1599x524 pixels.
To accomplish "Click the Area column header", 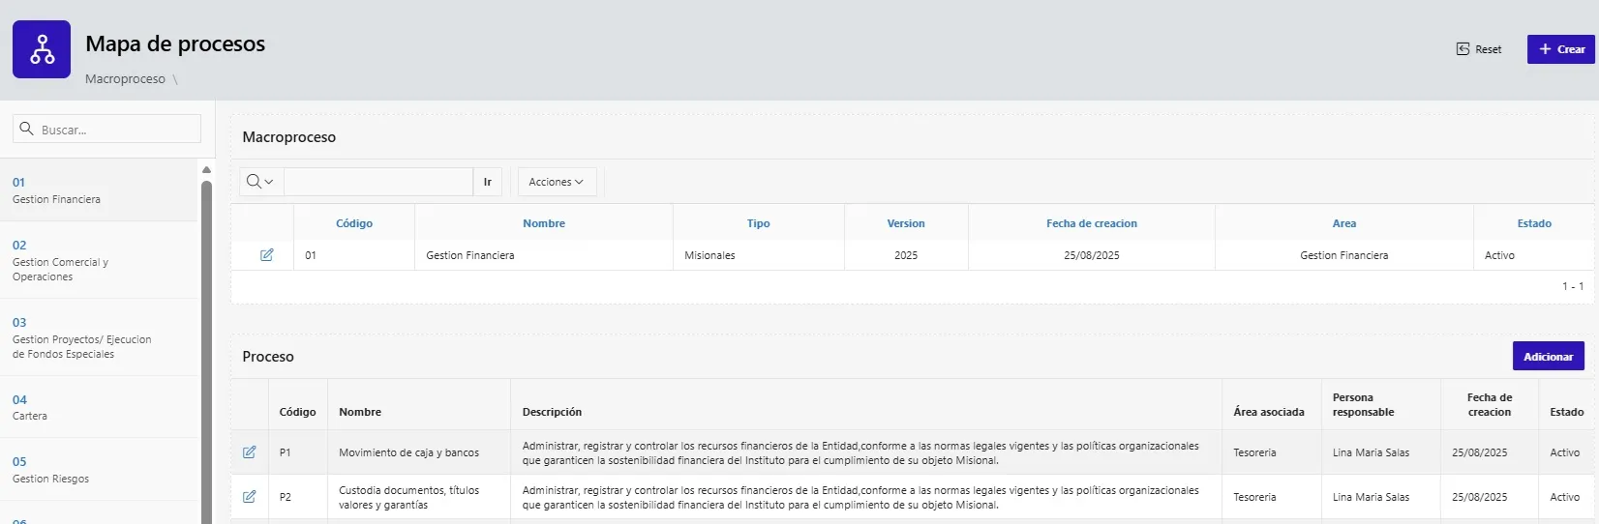I will coord(1344,223).
